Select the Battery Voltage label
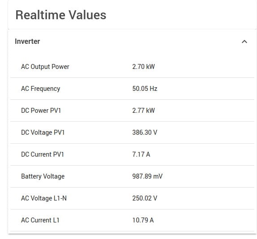The height and width of the screenshot is (239, 257). point(43,176)
